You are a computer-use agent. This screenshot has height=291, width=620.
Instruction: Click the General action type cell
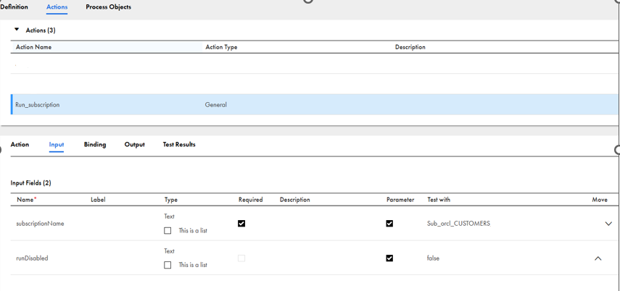click(x=216, y=105)
